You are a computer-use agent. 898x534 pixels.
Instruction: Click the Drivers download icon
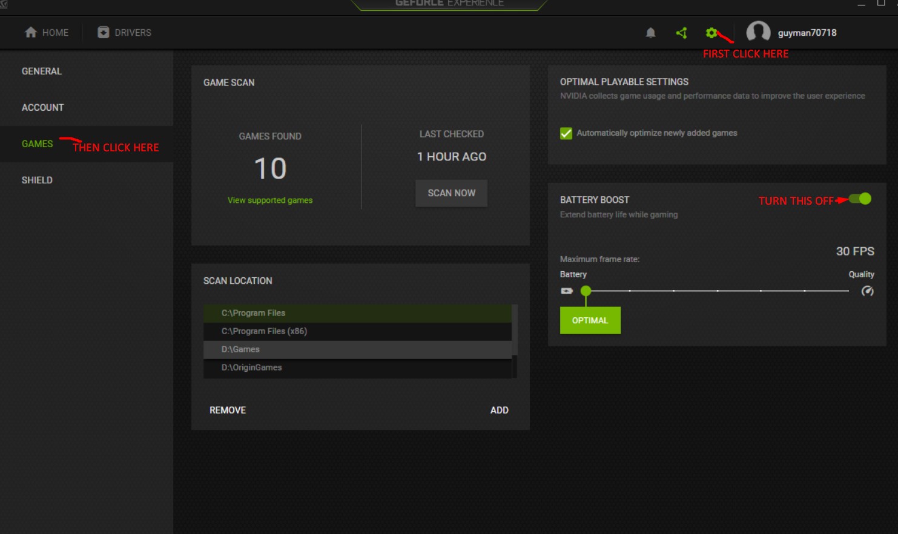tap(104, 32)
